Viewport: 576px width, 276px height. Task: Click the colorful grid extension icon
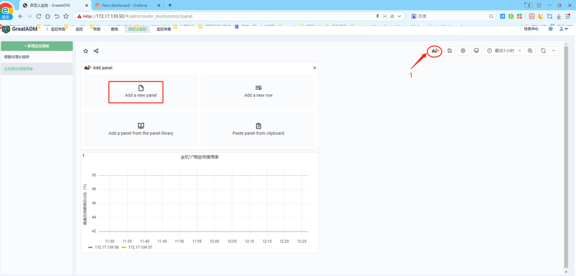click(x=519, y=16)
